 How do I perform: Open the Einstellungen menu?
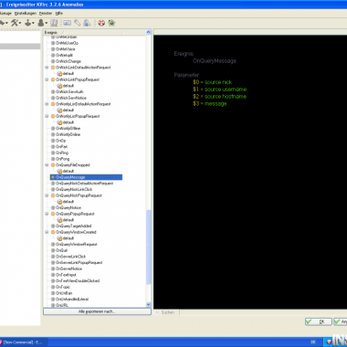tap(26, 14)
